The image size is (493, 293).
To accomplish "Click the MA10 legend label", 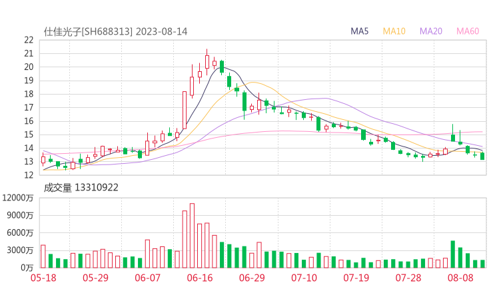I will coord(394,31).
